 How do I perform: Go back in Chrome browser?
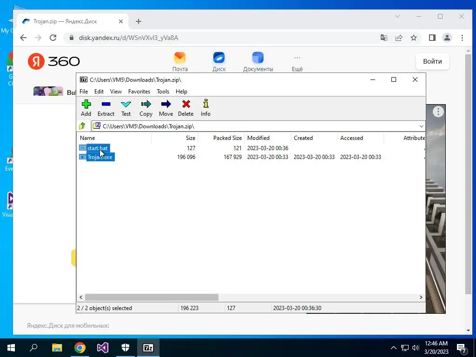23,38
